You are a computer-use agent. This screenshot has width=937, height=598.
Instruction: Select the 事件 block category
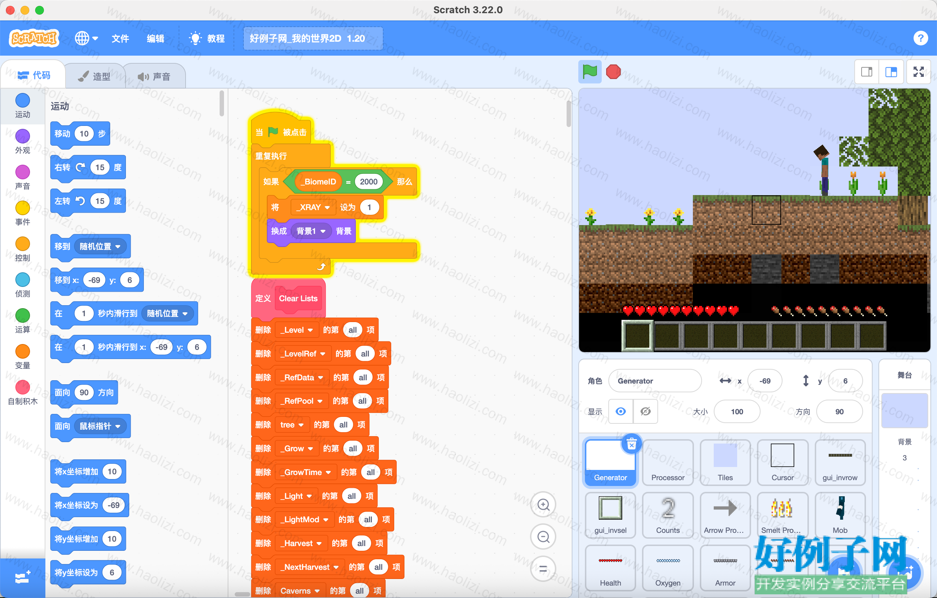click(x=23, y=213)
